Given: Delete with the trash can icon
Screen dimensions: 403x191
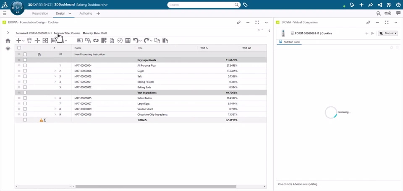Looking at the screenshot, I should pos(29,41).
